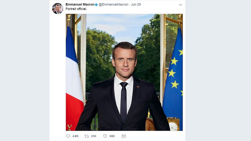Open the @EmmanuelMacron handle link
The height and width of the screenshot is (141, 251).
[x=114, y=5]
